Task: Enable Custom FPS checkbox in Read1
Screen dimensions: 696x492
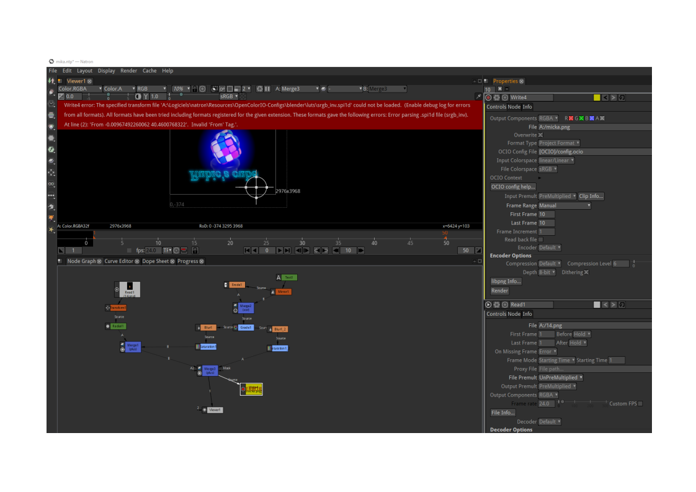Action: pyautogui.click(x=640, y=404)
